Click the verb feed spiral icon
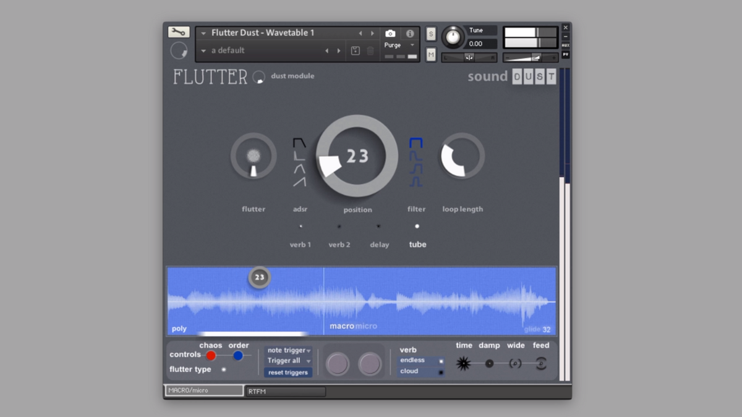 click(x=540, y=364)
